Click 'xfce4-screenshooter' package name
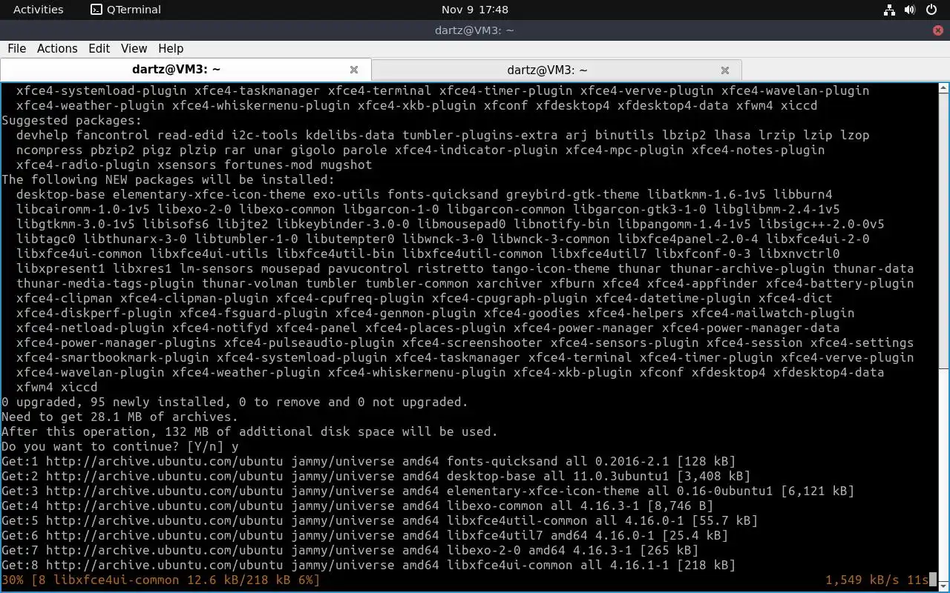Screen dimensions: 950x593 click(x=472, y=342)
